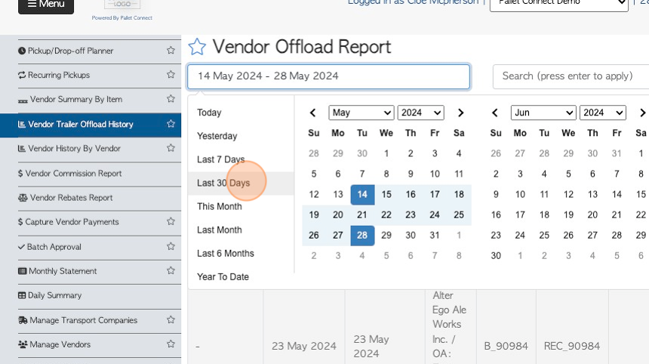Open the Jun month dropdown

[543, 113]
